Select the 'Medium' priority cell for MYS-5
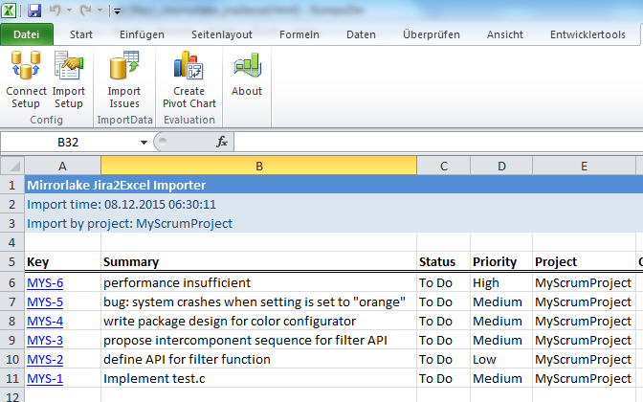This screenshot has height=402, width=643. click(x=501, y=302)
